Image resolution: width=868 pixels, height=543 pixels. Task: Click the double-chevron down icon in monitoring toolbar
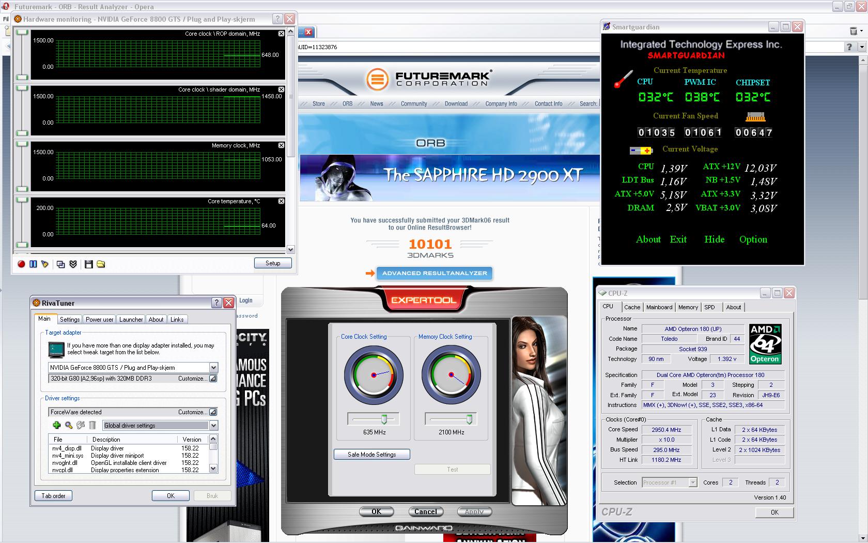click(x=73, y=264)
